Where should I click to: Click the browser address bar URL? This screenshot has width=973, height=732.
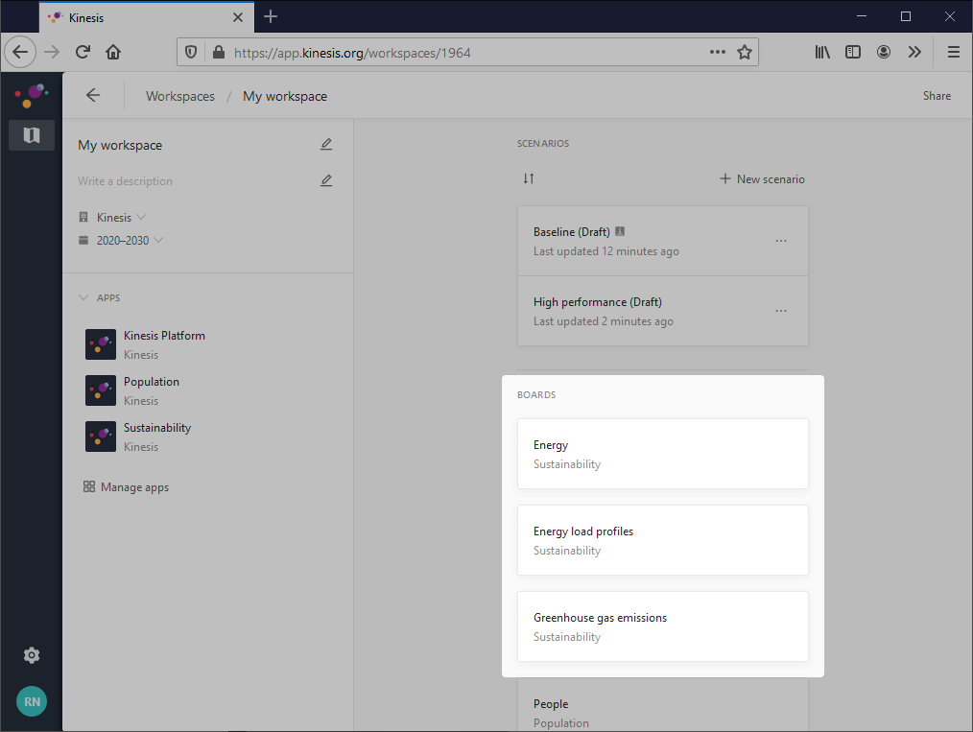pyautogui.click(x=352, y=53)
